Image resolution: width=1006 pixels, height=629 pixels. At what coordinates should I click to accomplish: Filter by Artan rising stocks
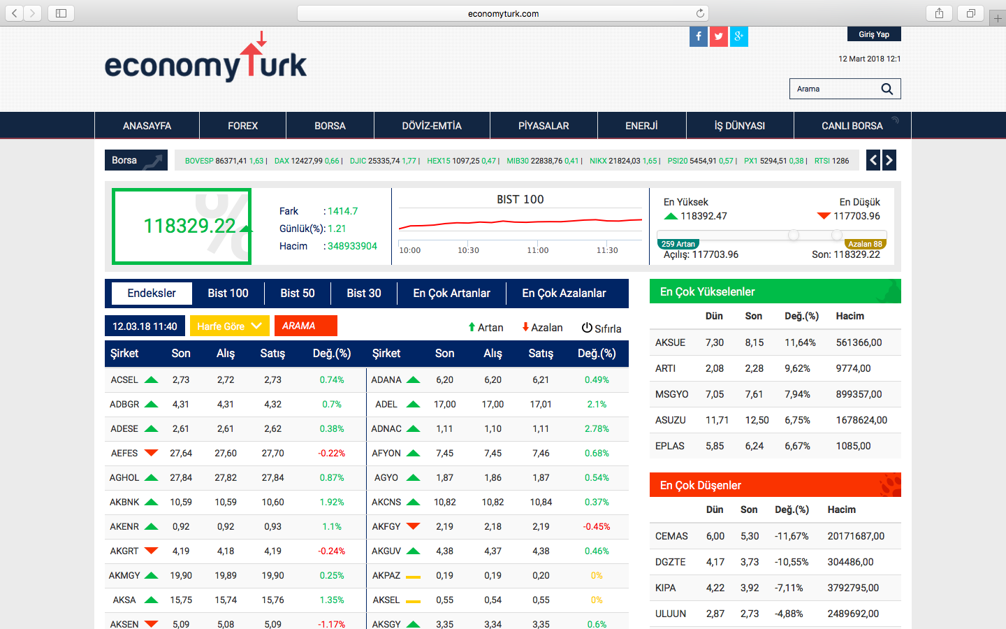pos(486,327)
